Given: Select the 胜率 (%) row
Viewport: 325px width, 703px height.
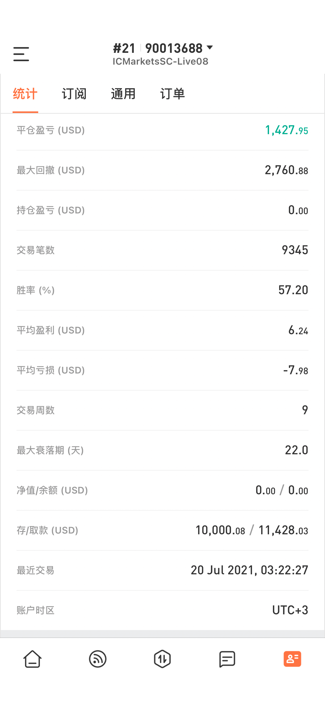Looking at the screenshot, I should 162,290.
